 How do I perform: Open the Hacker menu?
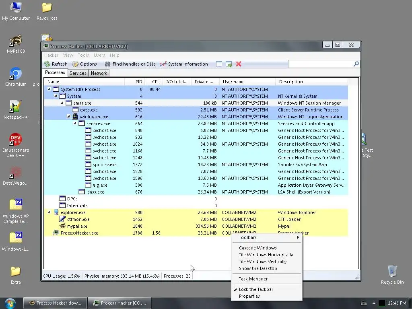(x=51, y=55)
